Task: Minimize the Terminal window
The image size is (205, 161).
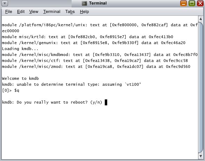Action: pyautogui.click(x=183, y=3)
